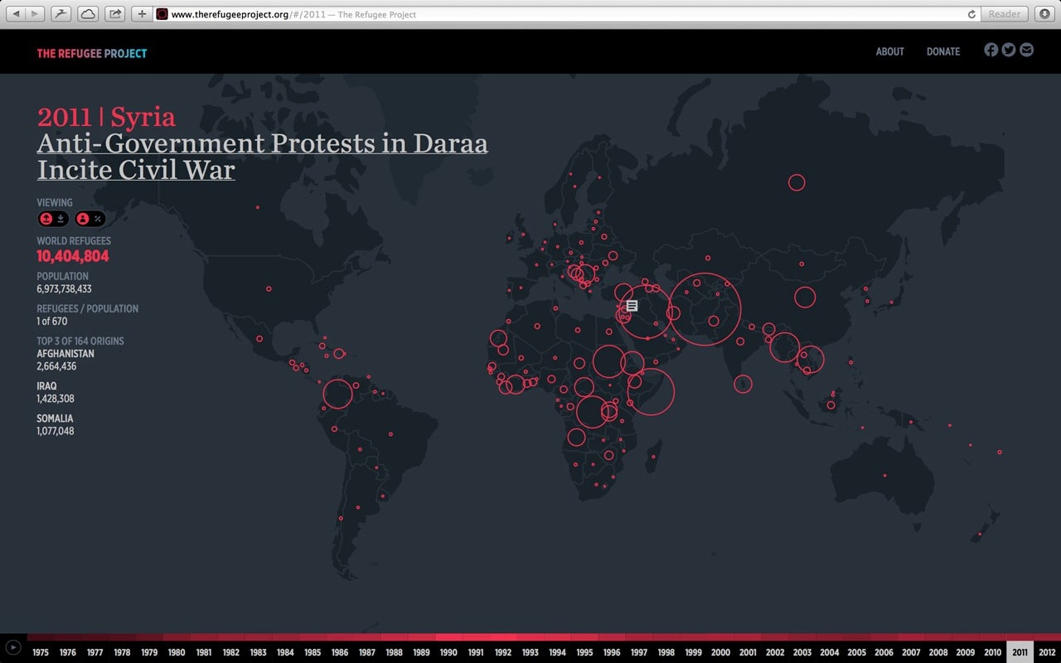The height and width of the screenshot is (663, 1061).
Task: Switch viewing to refugee origin (upload arrow)
Action: tap(46, 219)
